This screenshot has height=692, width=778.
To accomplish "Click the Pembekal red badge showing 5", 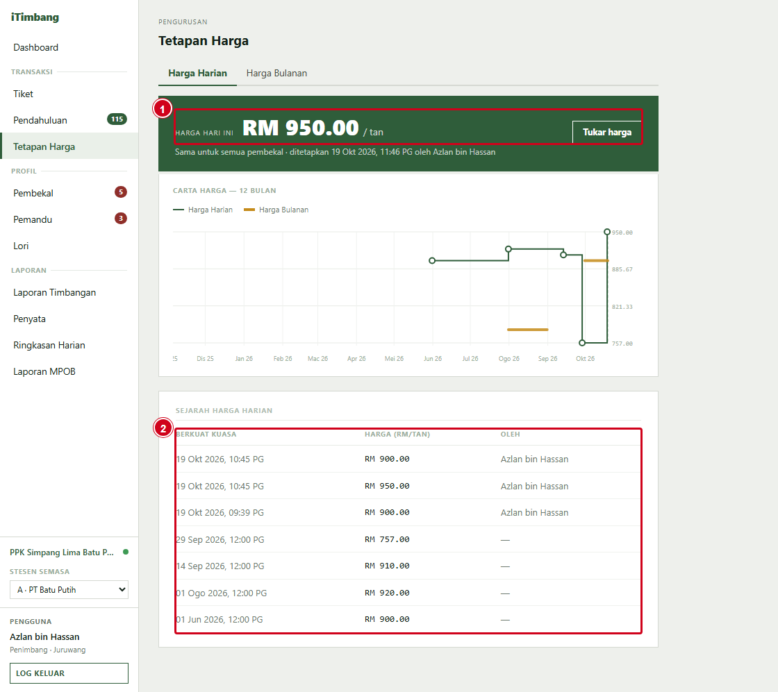I will pyautogui.click(x=121, y=192).
